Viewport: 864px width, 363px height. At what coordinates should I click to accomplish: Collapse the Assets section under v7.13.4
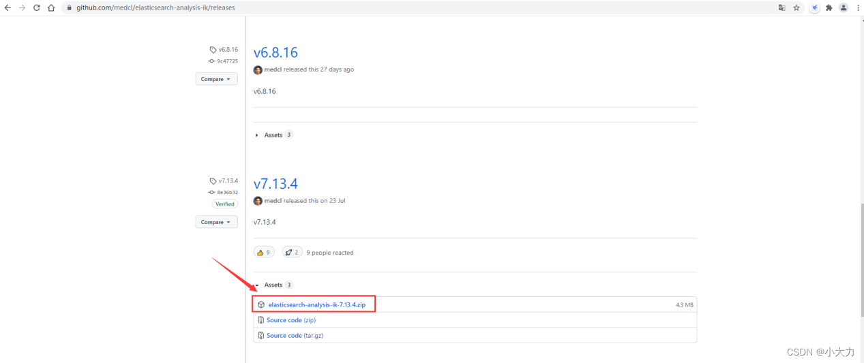[273, 285]
